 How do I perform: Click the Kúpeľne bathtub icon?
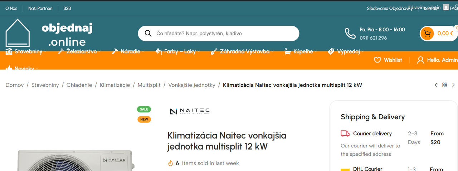tap(288, 51)
